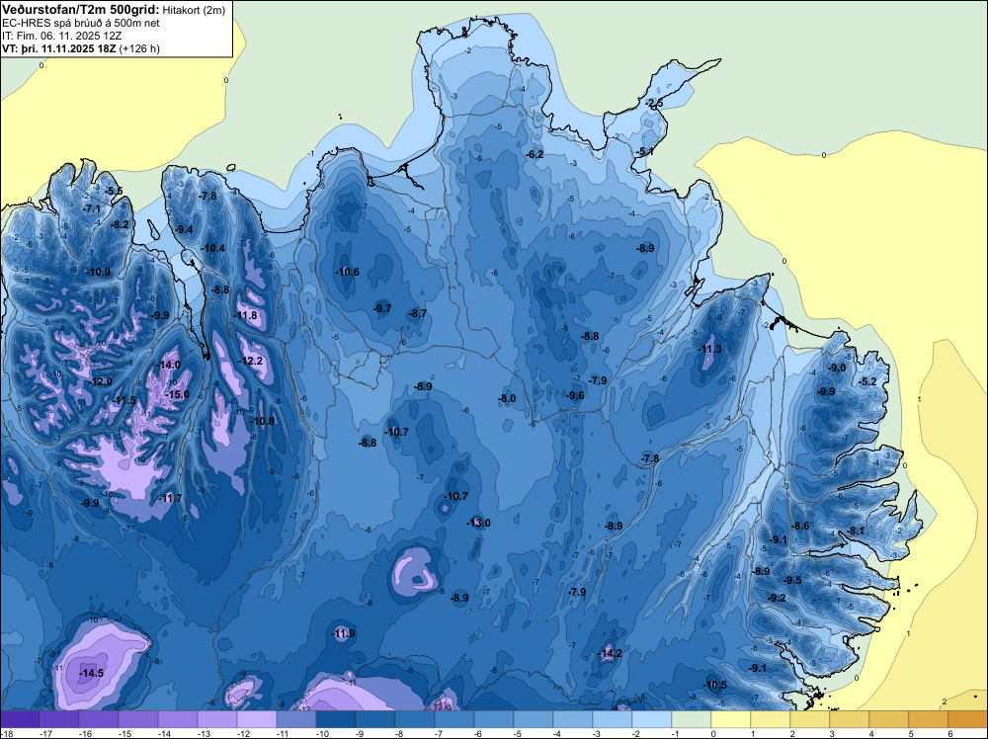Click the -14.2 temperature label
Viewport: 988px width, 739px height.
tap(610, 653)
